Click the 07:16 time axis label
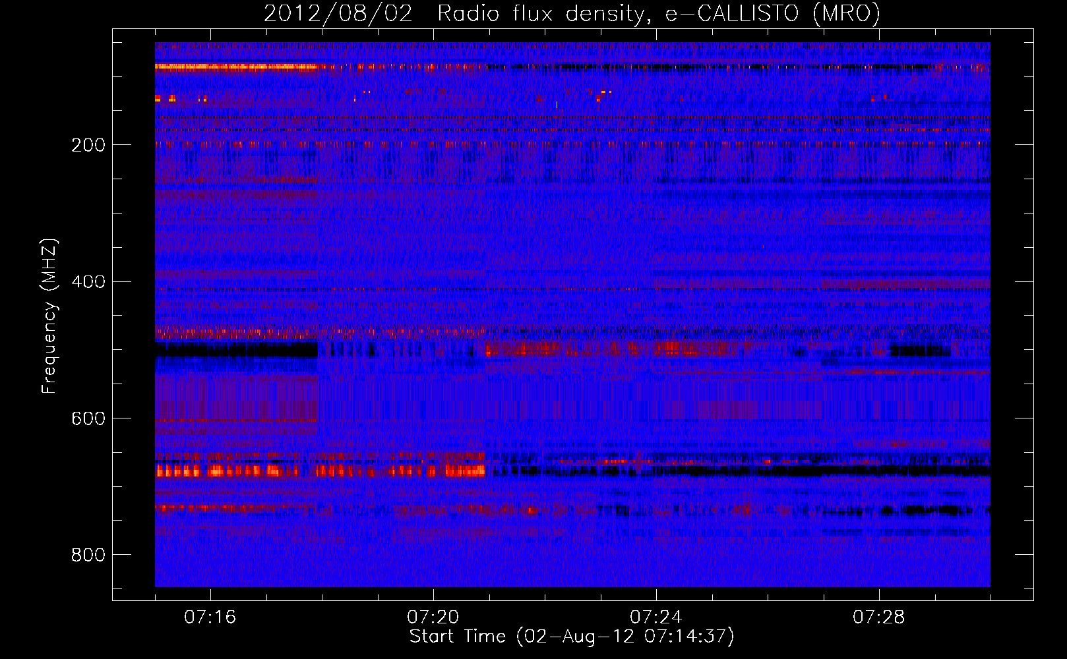 click(x=210, y=617)
